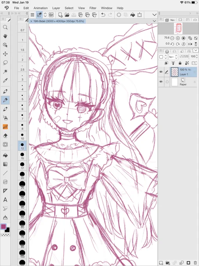Select the Text tool
The height and width of the screenshot is (266, 199).
point(5,199)
